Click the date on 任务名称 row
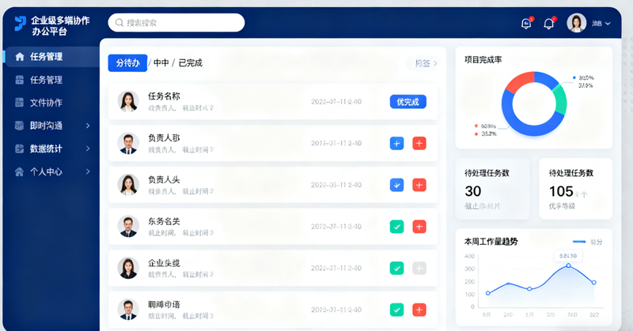633x331 pixels. 336,102
